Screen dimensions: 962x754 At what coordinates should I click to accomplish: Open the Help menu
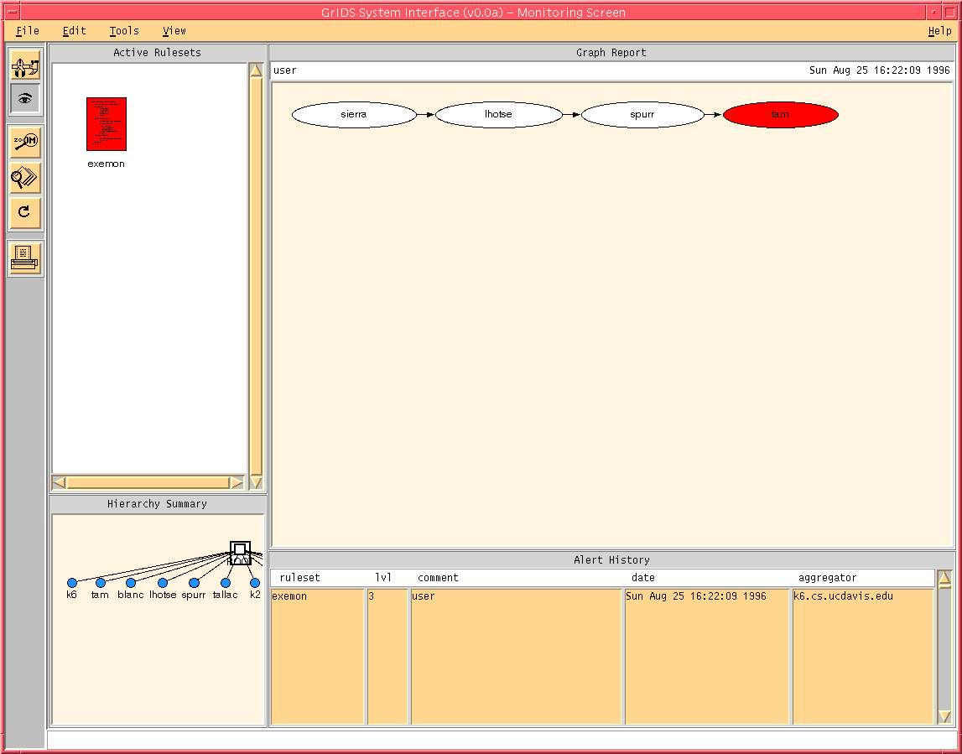click(939, 31)
